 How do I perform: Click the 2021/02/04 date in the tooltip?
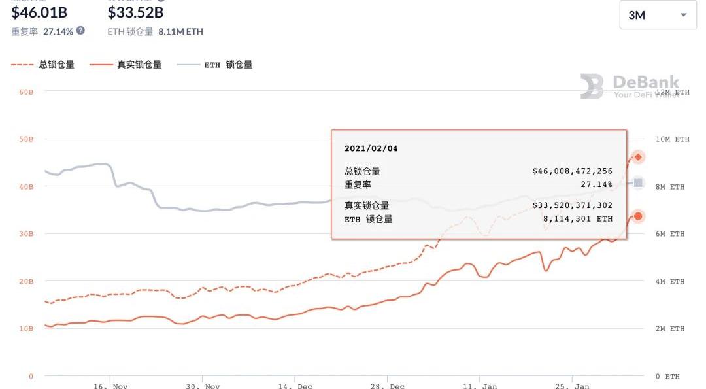tap(371, 148)
